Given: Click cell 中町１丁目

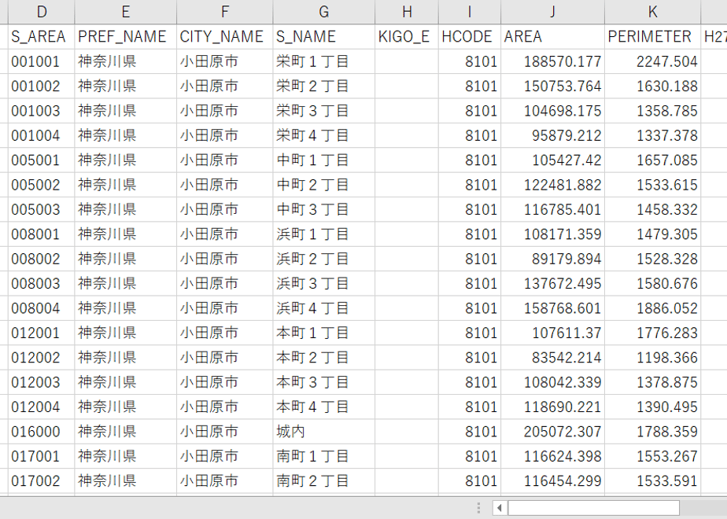Looking at the screenshot, I should pos(323,160).
